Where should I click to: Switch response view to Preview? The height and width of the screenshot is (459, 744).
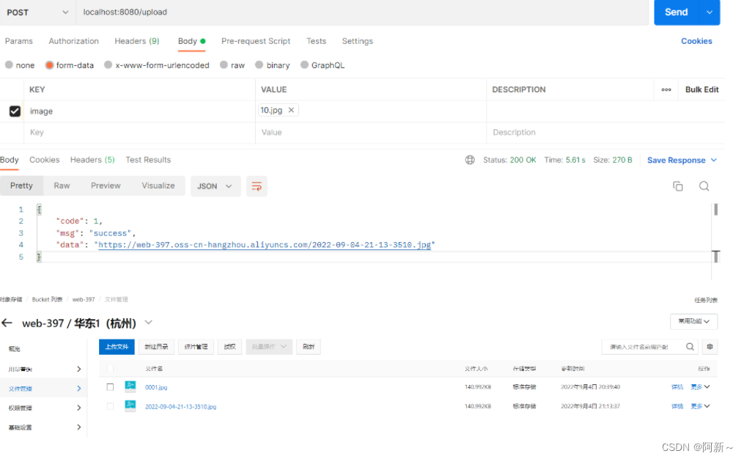pyautogui.click(x=106, y=186)
